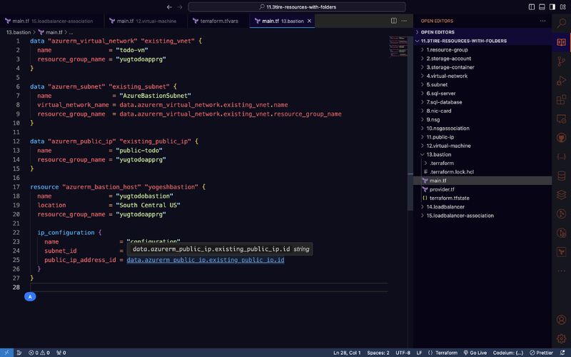Split the editor to the right
The width and height of the screenshot is (571, 357).
[x=393, y=21]
